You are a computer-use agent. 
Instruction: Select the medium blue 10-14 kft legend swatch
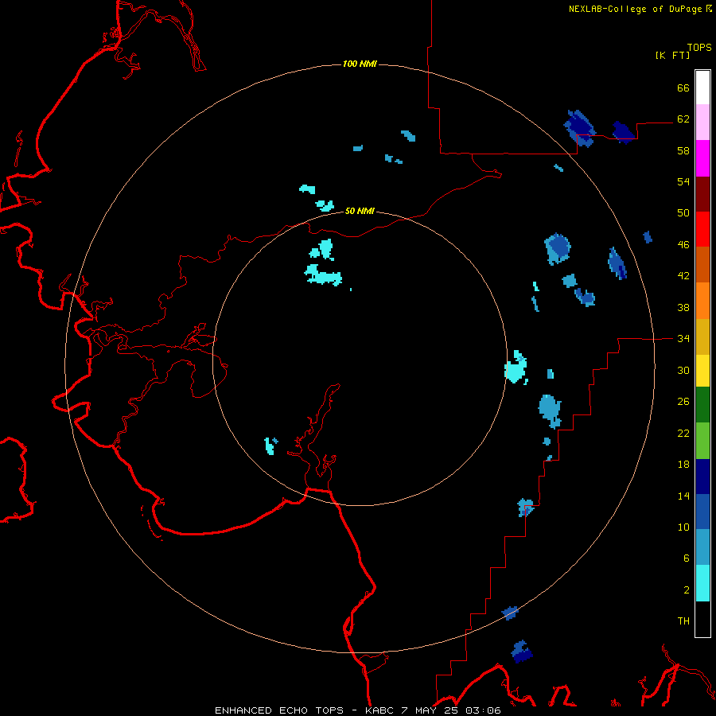pos(702,512)
